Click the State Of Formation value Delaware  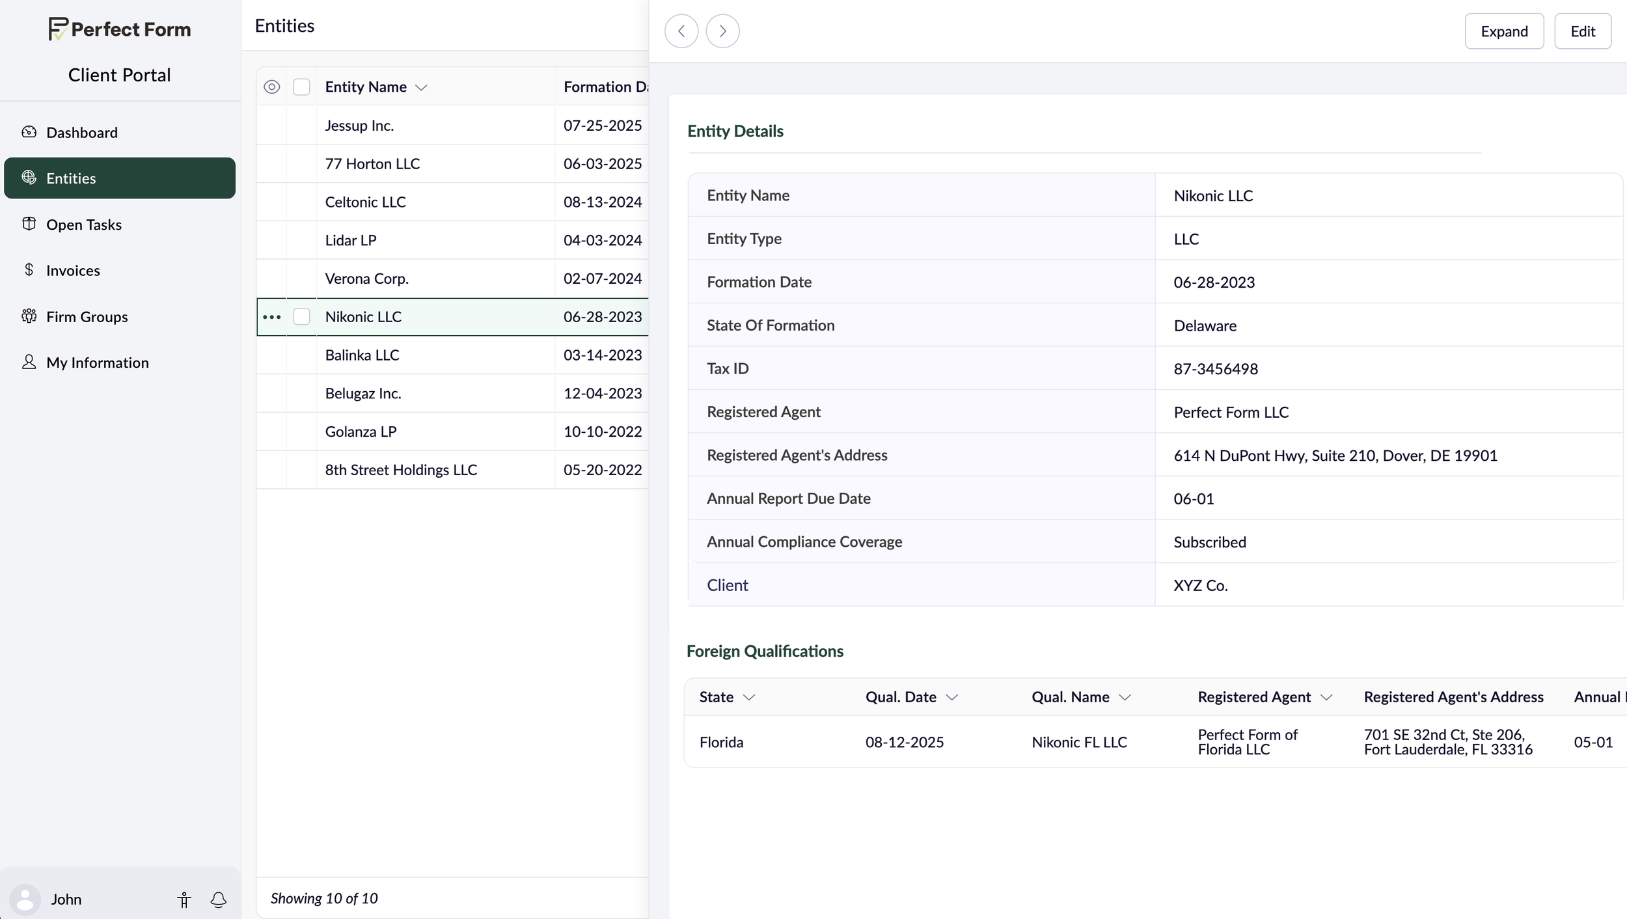[x=1205, y=325]
